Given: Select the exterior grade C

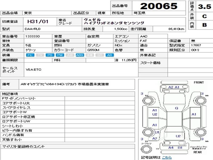Looking at the screenshot, I should (x=204, y=16).
